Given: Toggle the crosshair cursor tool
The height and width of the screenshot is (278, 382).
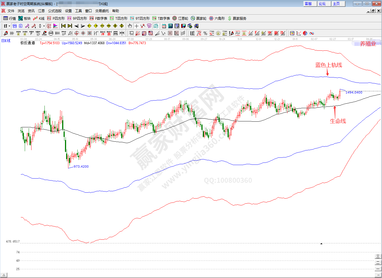Looking at the screenshot, I should [x=136, y=26].
